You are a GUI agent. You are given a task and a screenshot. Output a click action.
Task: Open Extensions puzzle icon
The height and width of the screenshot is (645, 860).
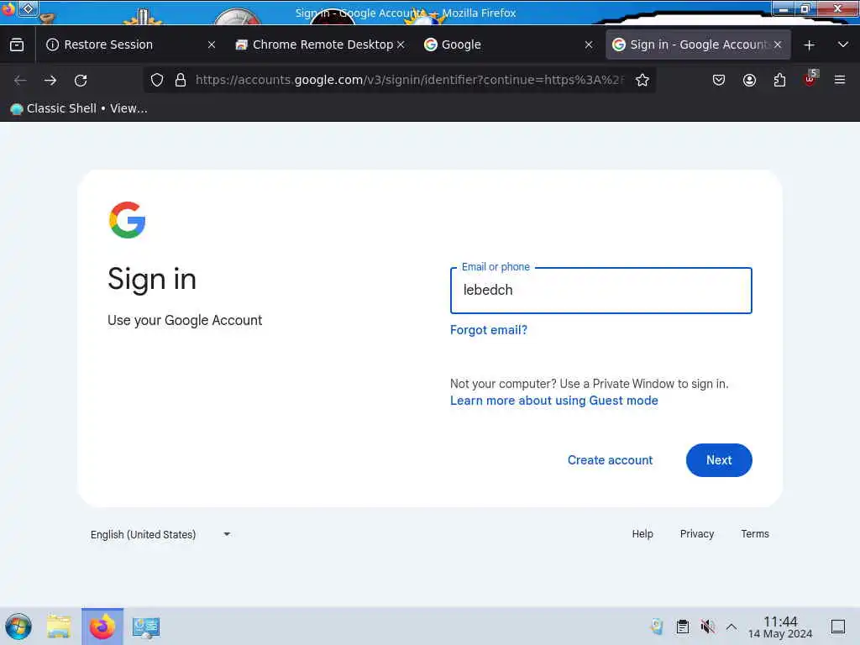tap(779, 80)
